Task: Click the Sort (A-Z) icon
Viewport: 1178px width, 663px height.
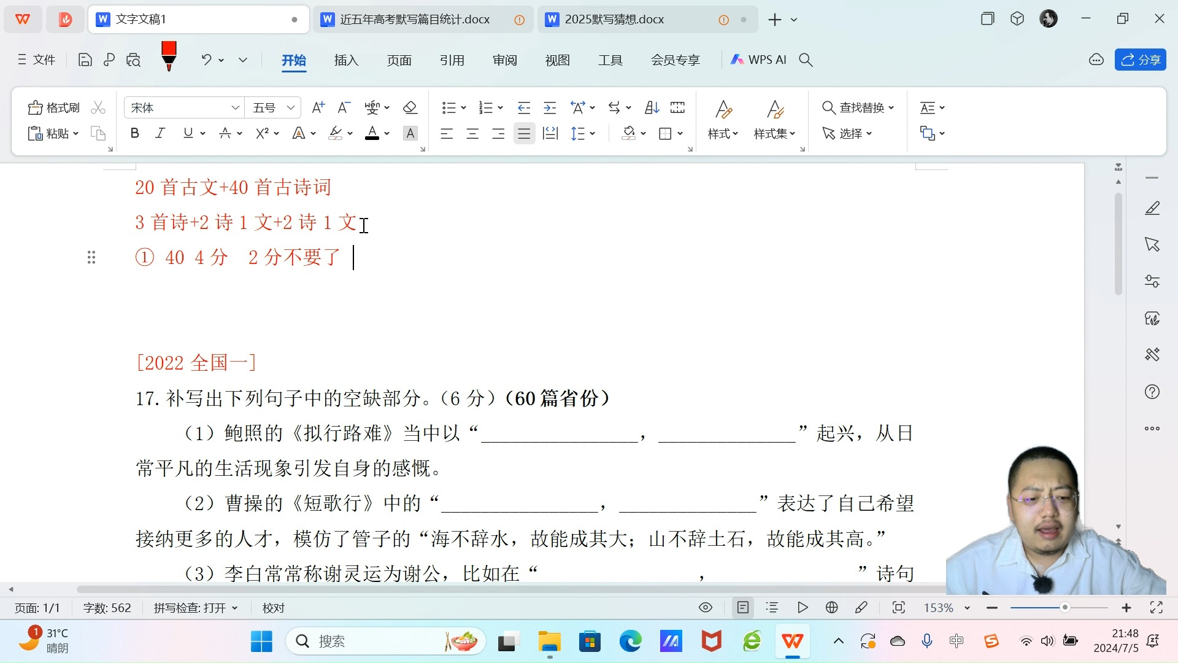Action: 652,107
